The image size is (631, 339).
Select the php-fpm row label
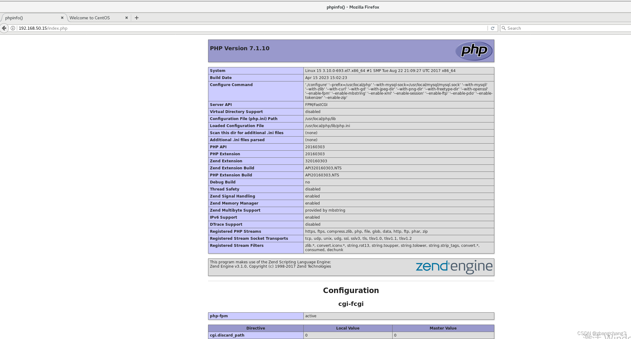click(x=219, y=316)
